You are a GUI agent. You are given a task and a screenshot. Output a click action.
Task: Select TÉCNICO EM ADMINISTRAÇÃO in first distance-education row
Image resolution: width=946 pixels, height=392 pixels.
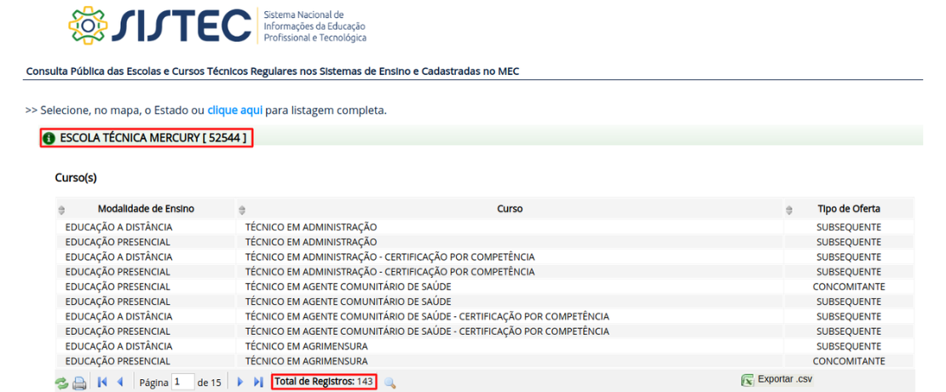(311, 228)
